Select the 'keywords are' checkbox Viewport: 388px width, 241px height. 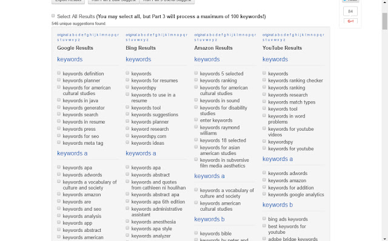pyautogui.click(x=59, y=201)
